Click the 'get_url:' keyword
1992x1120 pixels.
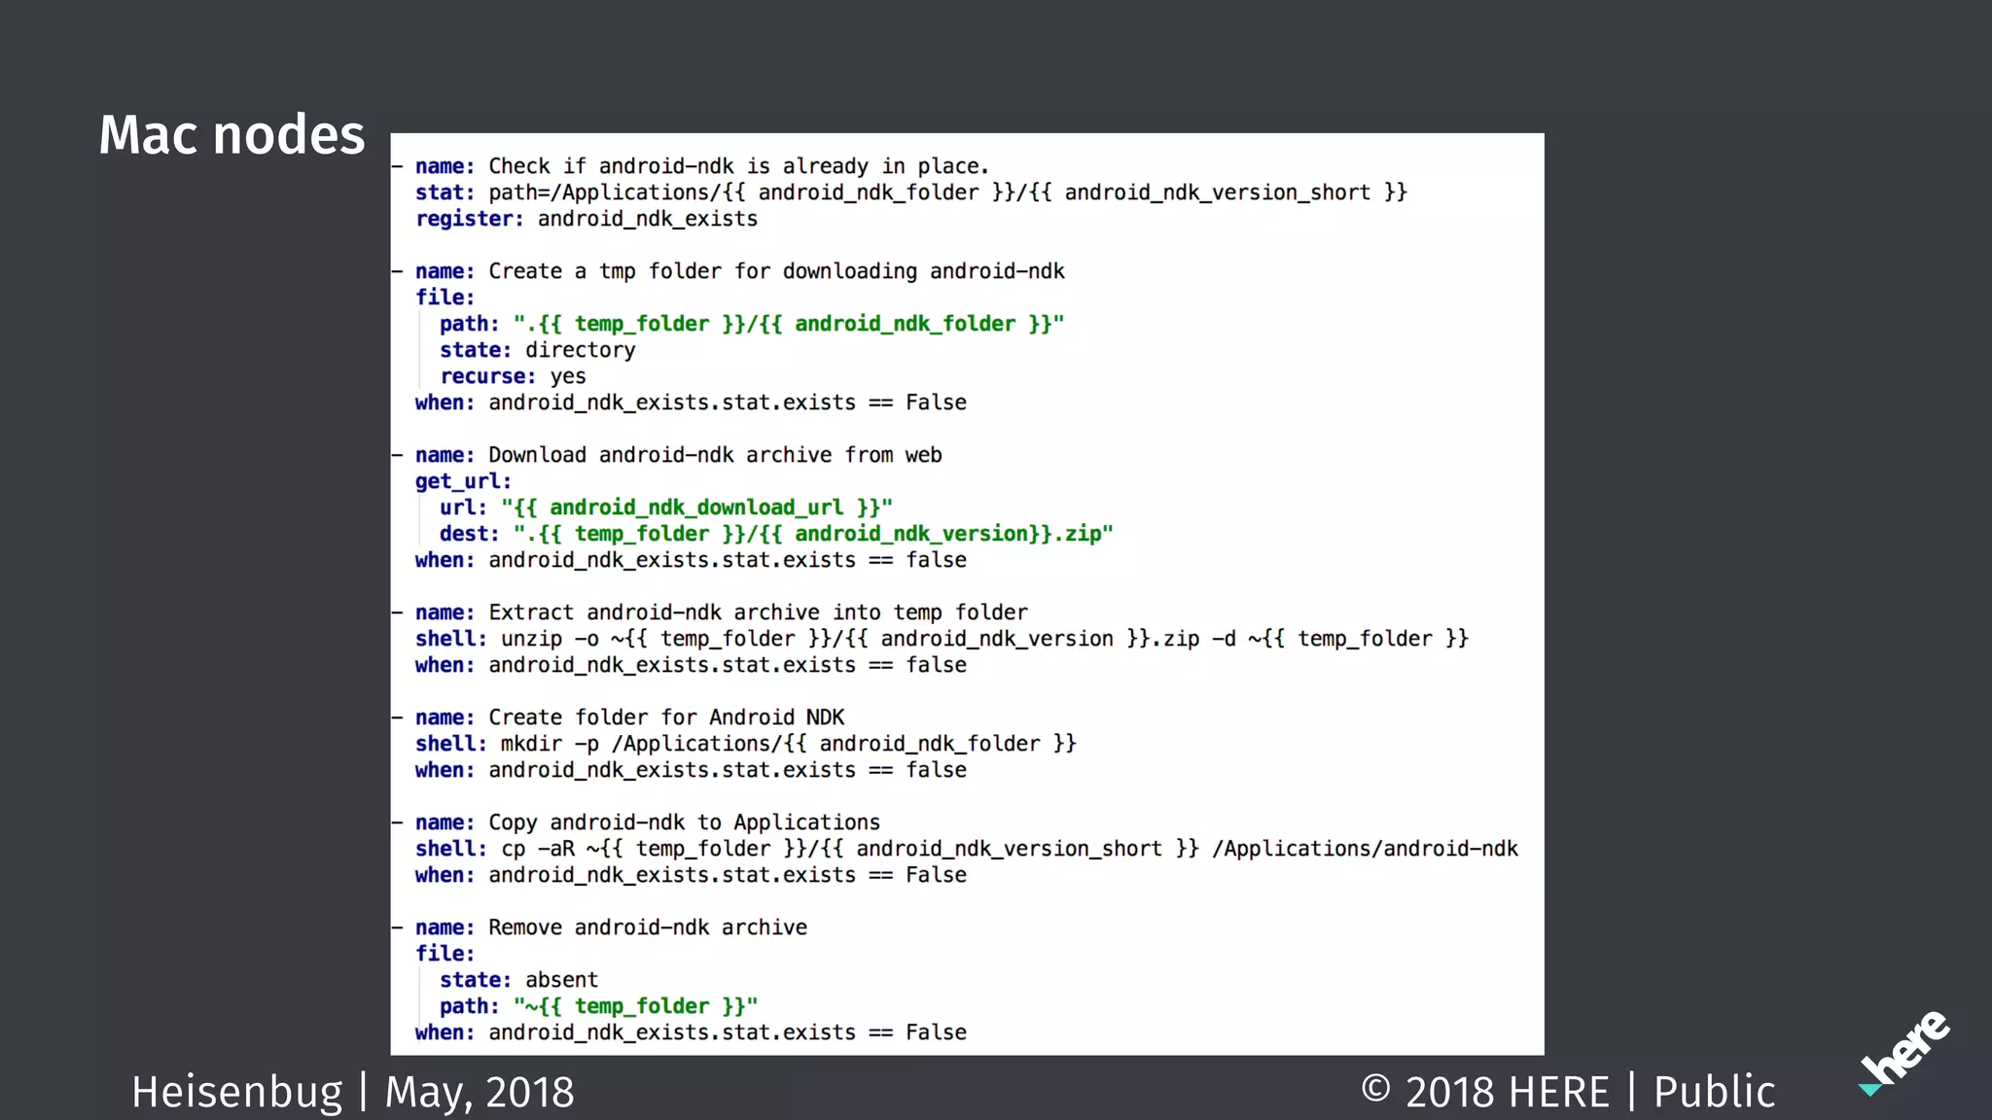pyautogui.click(x=463, y=481)
